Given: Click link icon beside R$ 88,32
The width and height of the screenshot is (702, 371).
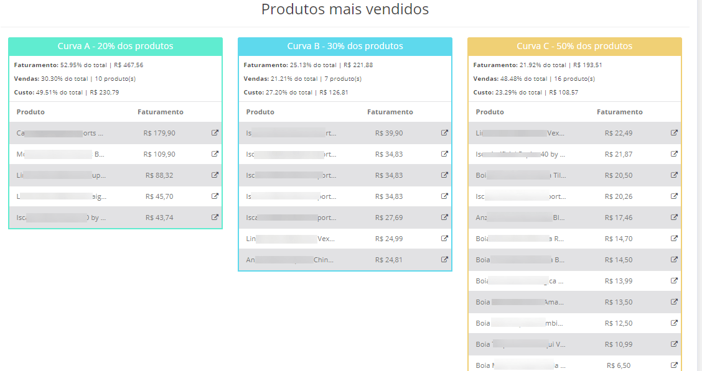Looking at the screenshot, I should 215,175.
